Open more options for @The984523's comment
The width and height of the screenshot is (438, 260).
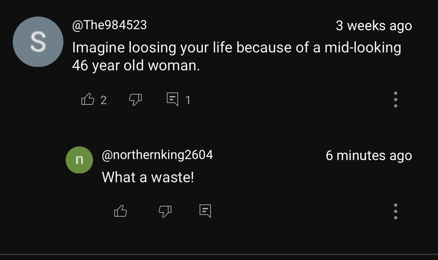(396, 100)
